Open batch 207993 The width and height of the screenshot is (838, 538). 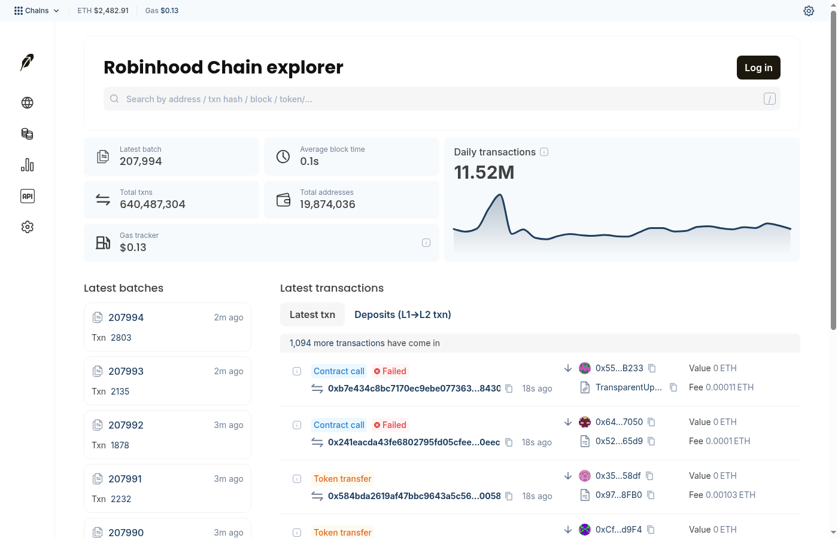point(126,371)
